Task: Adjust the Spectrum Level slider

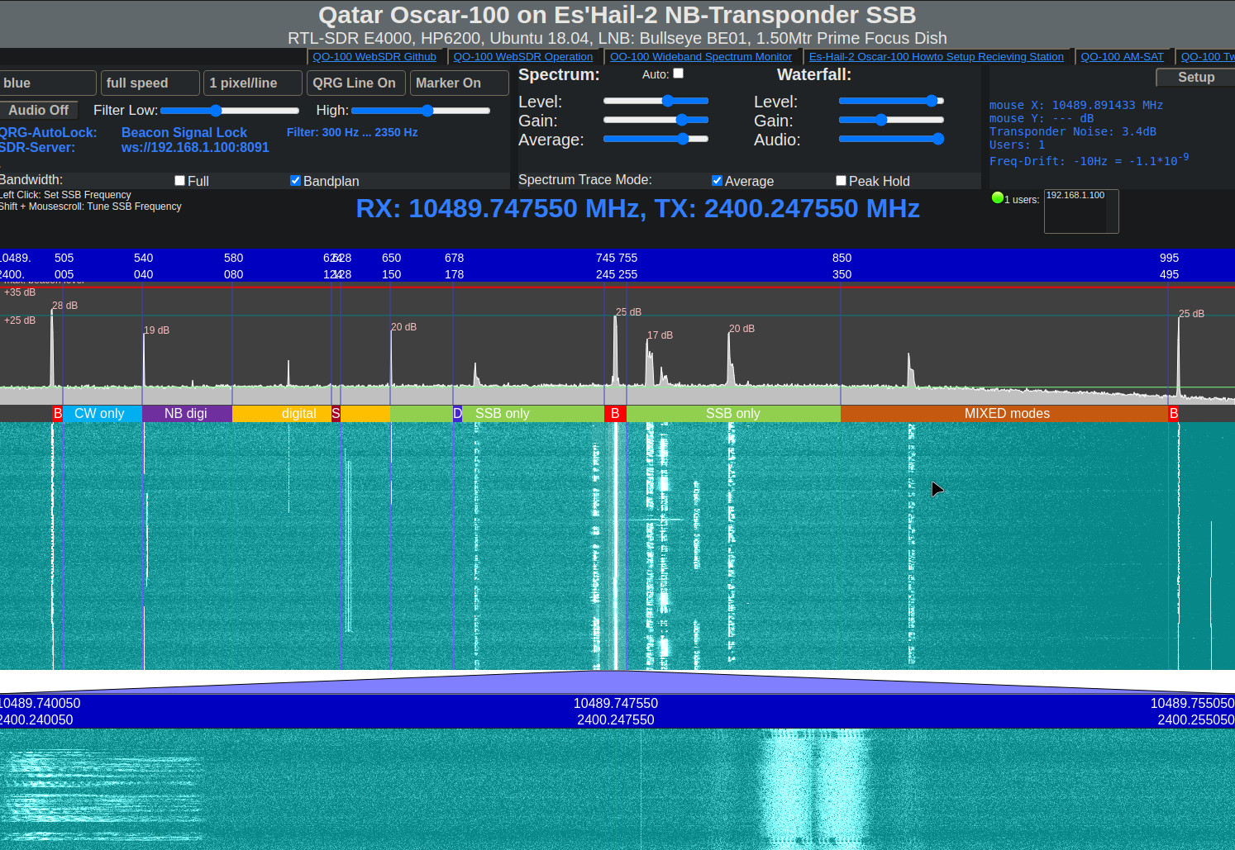Action: pos(656,101)
